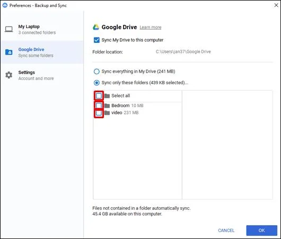Choose Sync everything in My Drive
Image resolution: width=281 pixels, height=239 pixels.
click(96, 72)
